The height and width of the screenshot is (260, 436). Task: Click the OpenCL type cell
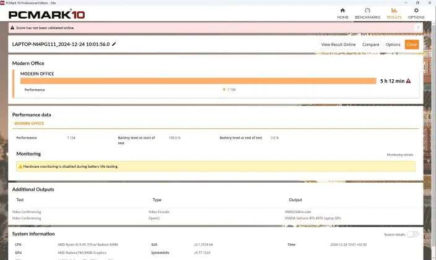pyautogui.click(x=154, y=219)
